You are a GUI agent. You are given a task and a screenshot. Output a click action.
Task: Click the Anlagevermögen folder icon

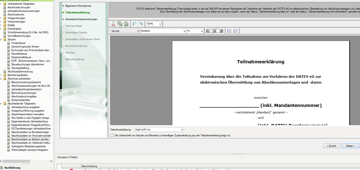pyautogui.click(x=5, y=18)
